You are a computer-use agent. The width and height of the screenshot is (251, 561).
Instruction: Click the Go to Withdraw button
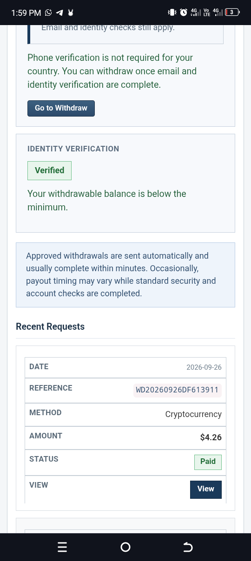pos(61,108)
